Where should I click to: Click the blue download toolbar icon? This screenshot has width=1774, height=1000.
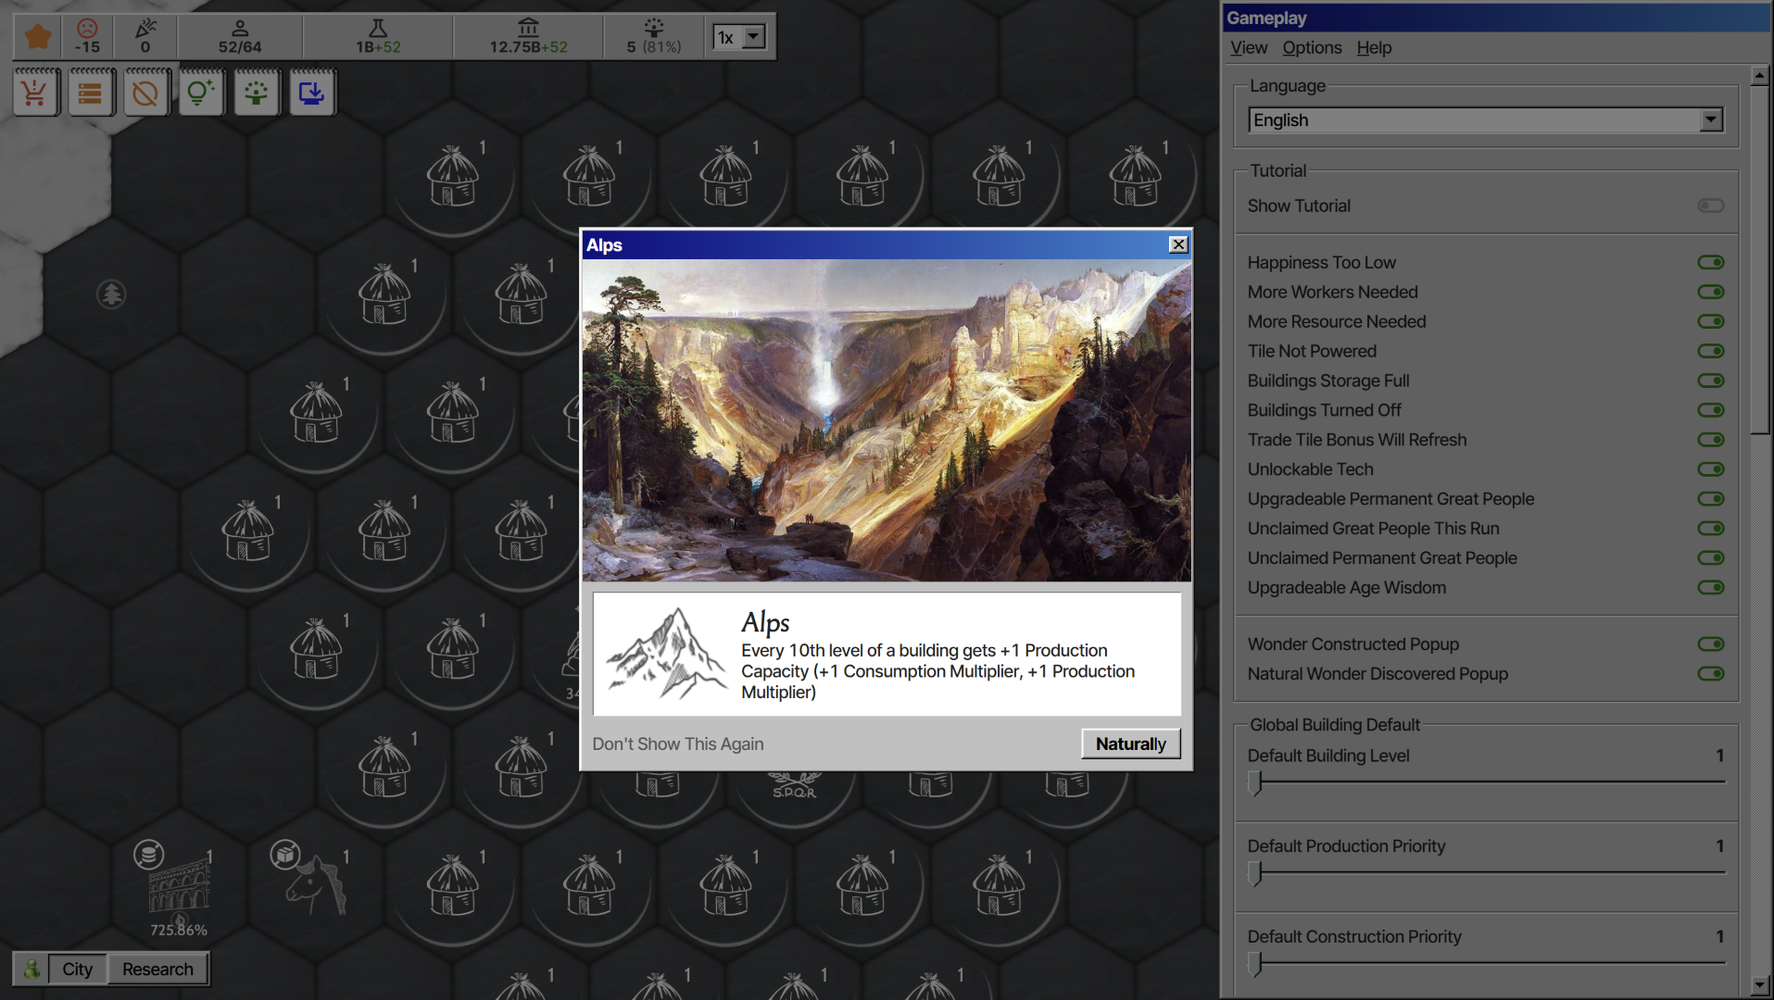coord(312,93)
